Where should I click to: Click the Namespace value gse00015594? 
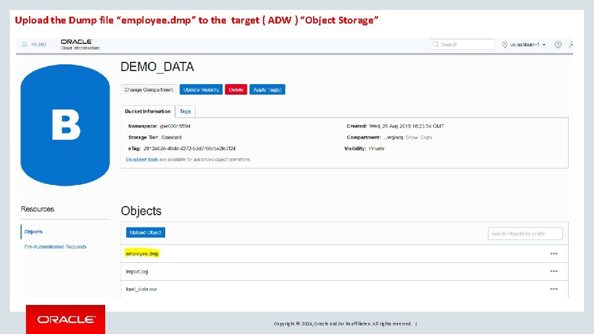click(x=175, y=126)
